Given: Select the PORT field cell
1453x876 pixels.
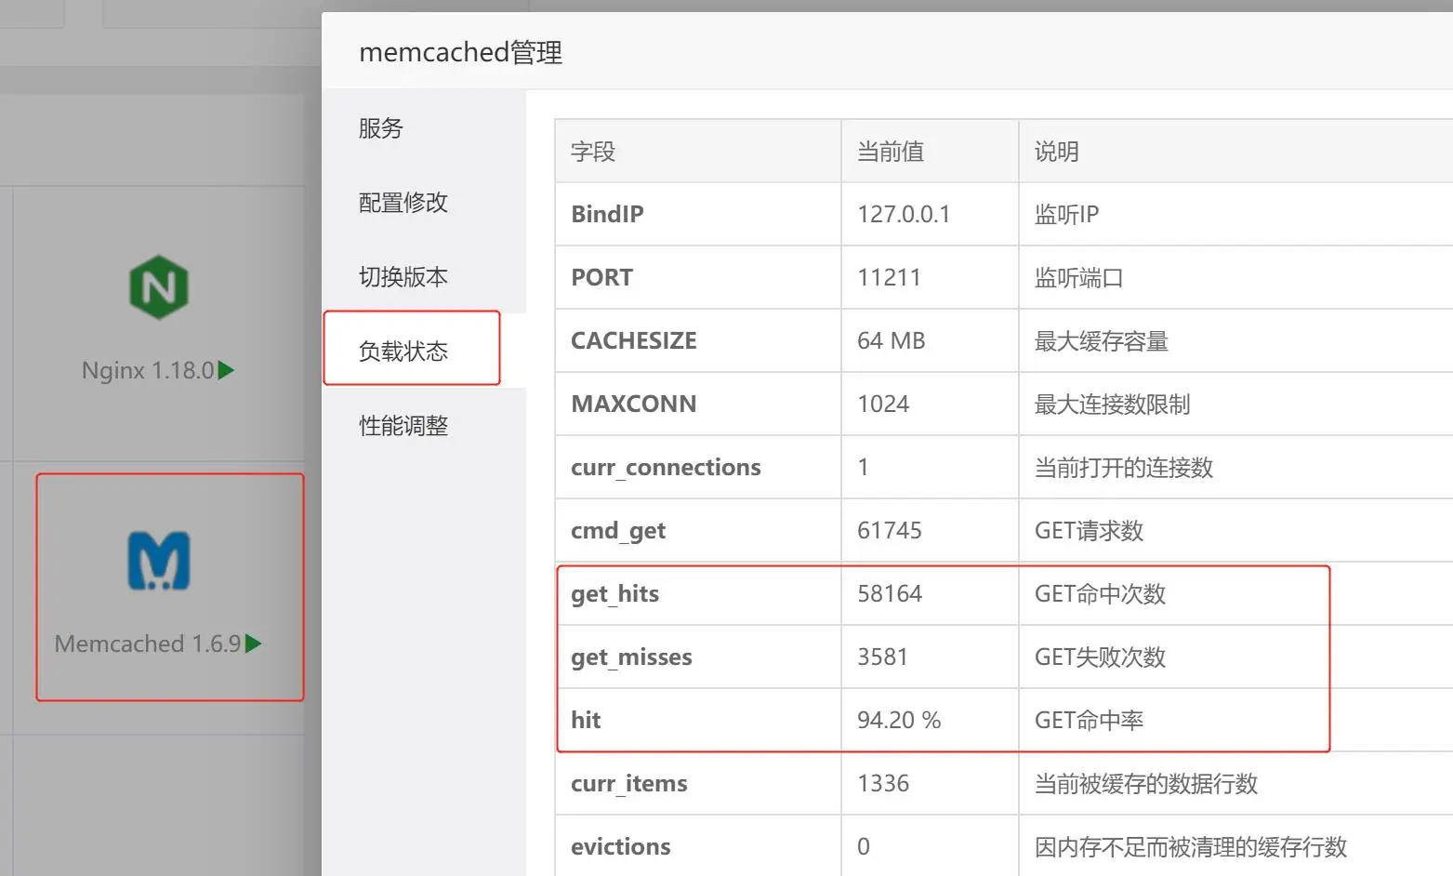Looking at the screenshot, I should 698,277.
